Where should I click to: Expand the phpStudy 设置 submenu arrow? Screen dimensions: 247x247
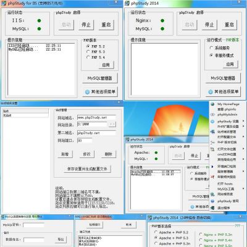[x=243, y=121]
